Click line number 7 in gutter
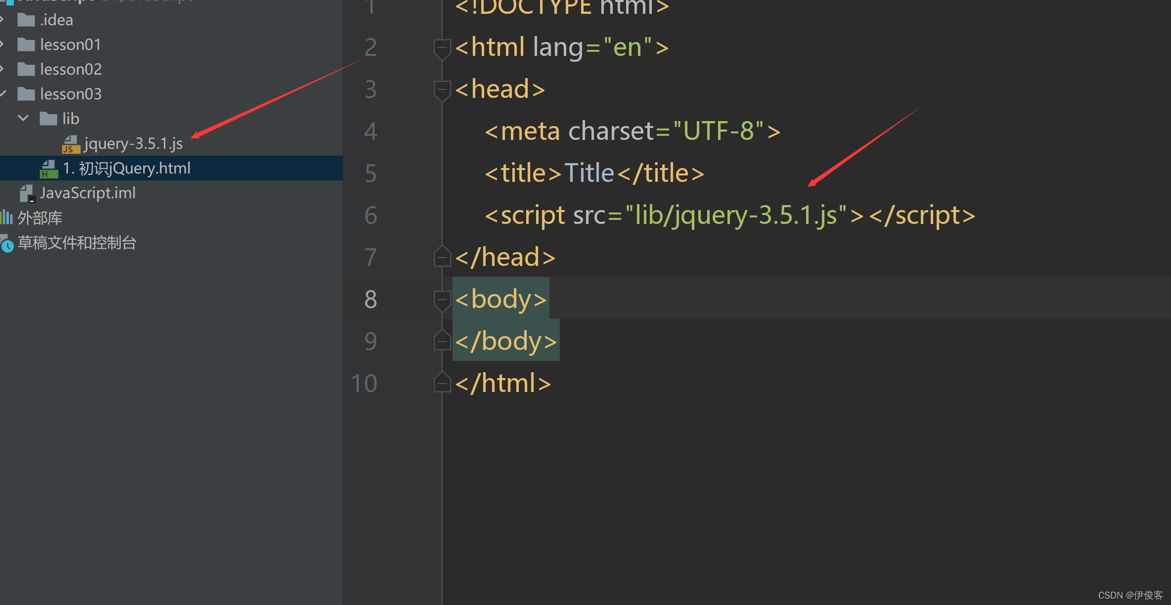Image resolution: width=1171 pixels, height=605 pixels. click(x=371, y=258)
